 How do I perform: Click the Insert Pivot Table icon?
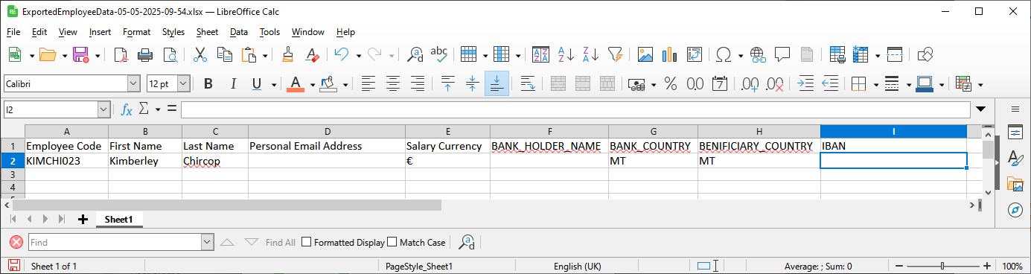click(694, 54)
